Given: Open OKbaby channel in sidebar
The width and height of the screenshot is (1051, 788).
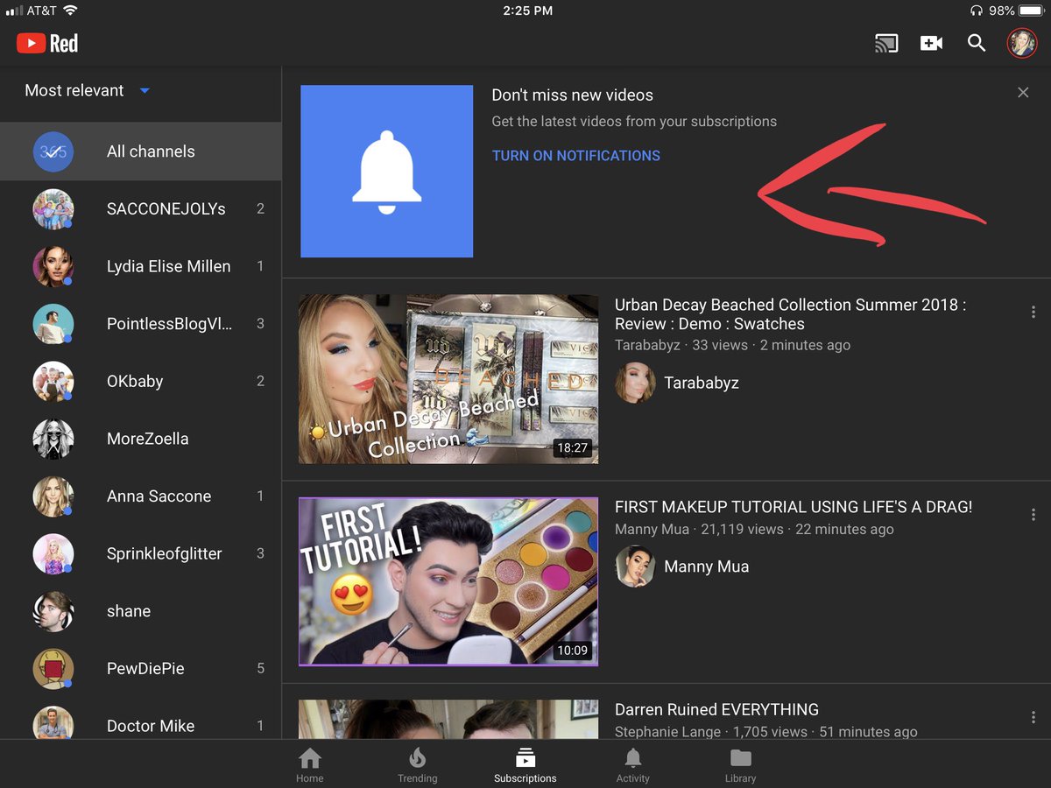Looking at the screenshot, I should pos(140,381).
